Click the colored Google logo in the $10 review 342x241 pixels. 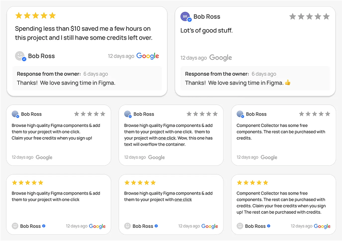[148, 56]
